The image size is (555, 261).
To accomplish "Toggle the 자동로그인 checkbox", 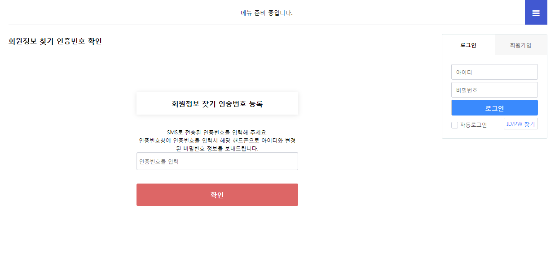I will pos(454,125).
